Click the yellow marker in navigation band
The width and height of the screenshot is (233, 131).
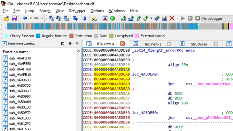coord(198,25)
